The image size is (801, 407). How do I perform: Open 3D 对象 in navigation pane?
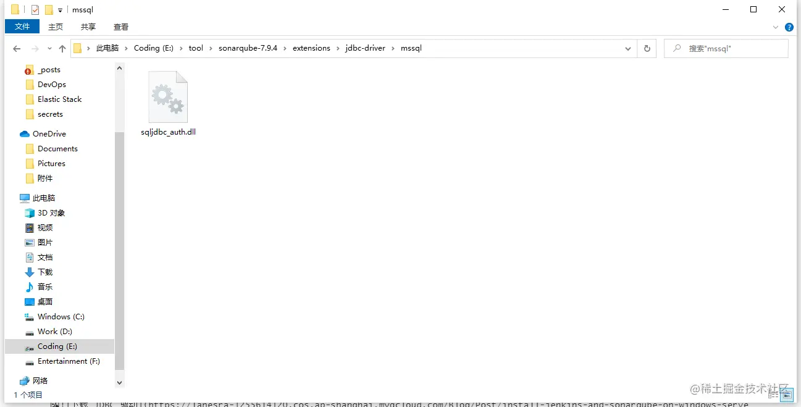click(51, 213)
